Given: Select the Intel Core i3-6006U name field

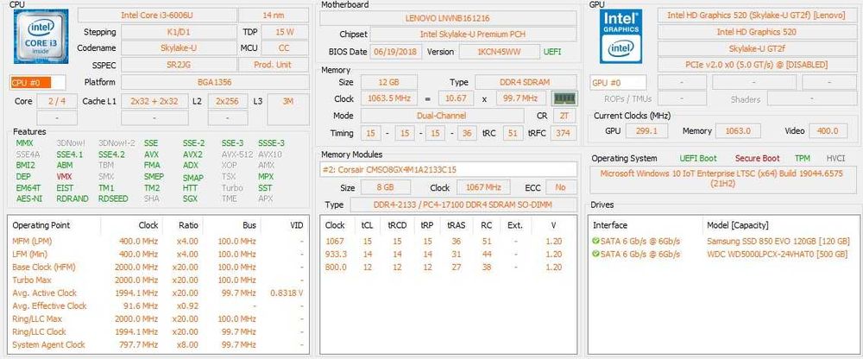Looking at the screenshot, I should pyautogui.click(x=157, y=16).
